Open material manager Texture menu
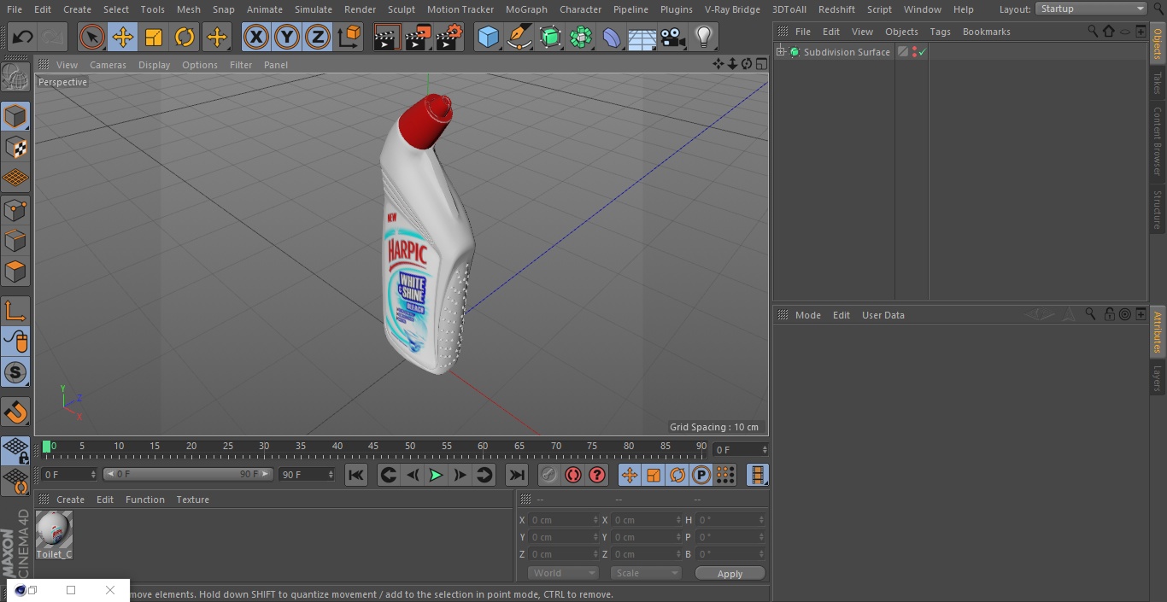1167x602 pixels. (x=193, y=500)
